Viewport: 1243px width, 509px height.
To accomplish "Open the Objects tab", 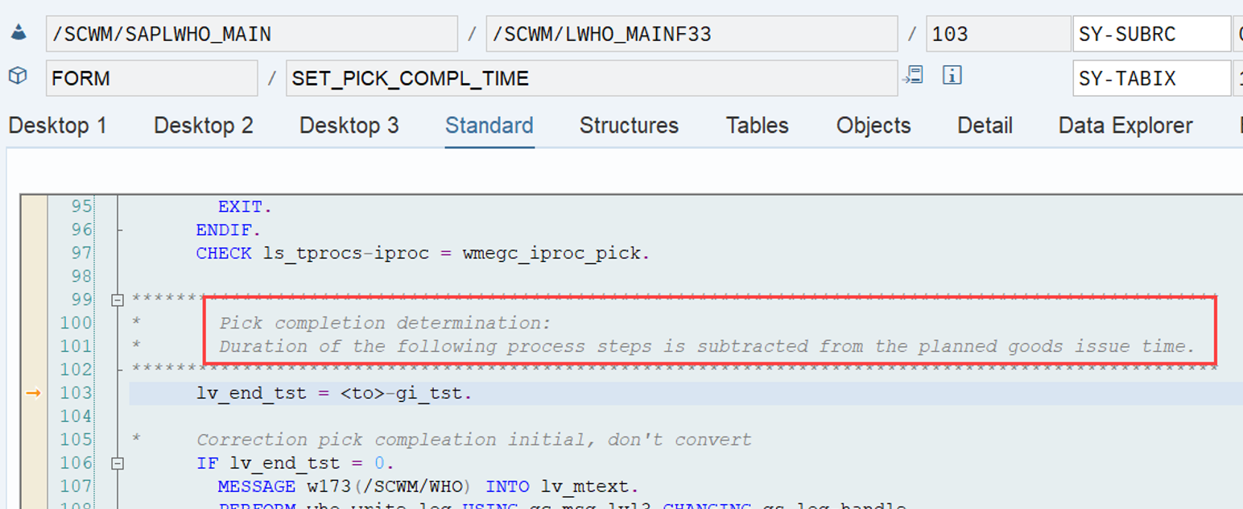I will [873, 126].
